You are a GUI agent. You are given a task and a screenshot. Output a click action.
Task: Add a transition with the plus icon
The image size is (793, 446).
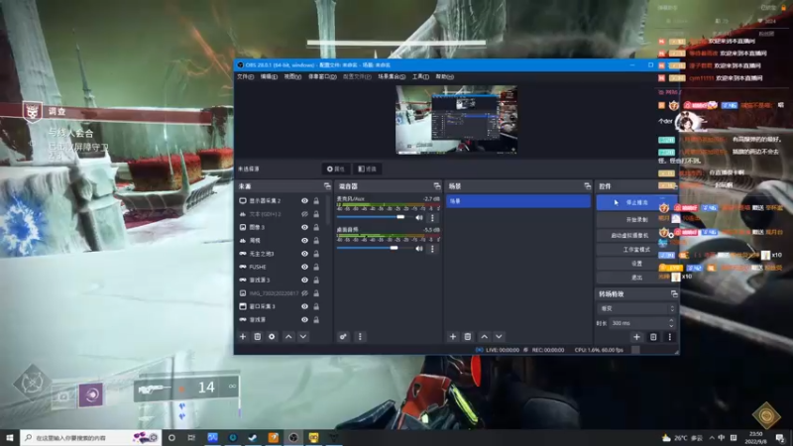636,337
